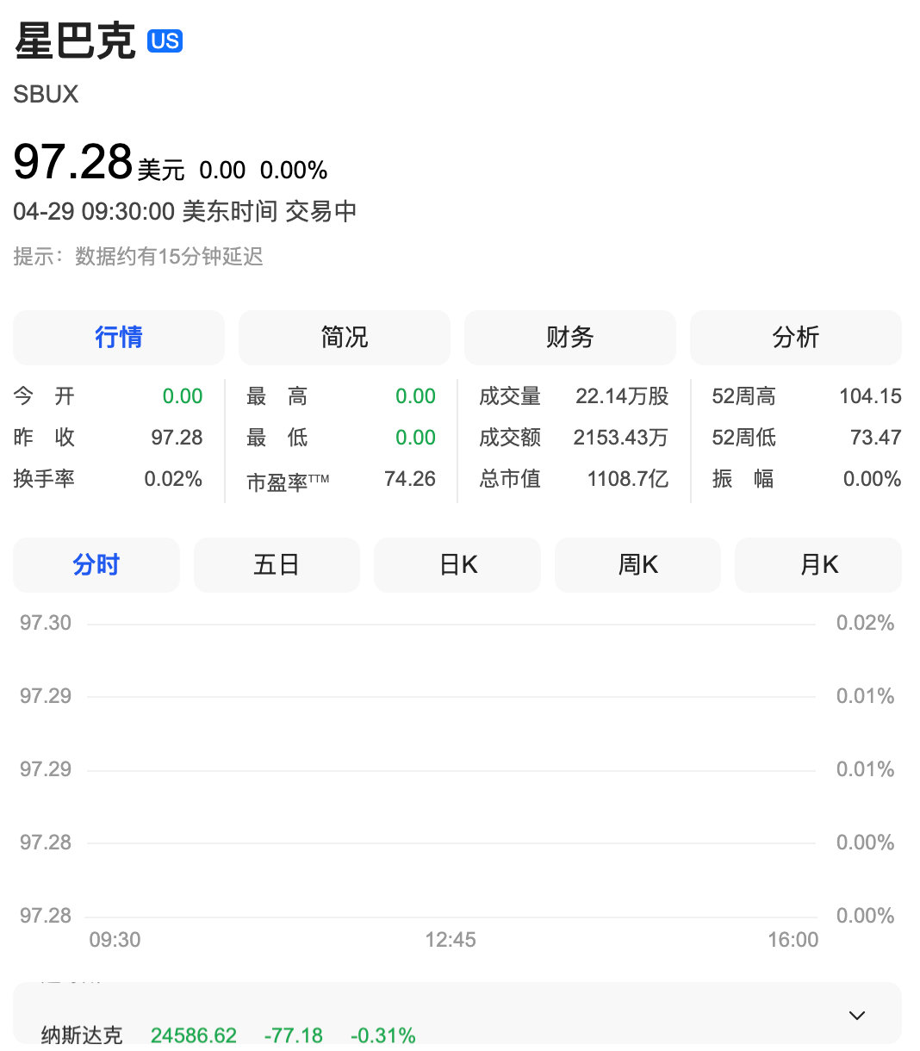Click the SBUX ticker symbol

[45, 94]
